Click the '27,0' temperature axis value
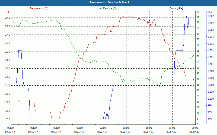This screenshot has height=135, width=217. pos(8,35)
